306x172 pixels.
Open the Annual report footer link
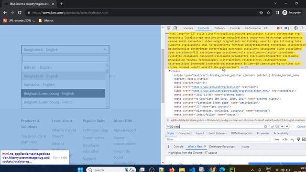coord(125,130)
